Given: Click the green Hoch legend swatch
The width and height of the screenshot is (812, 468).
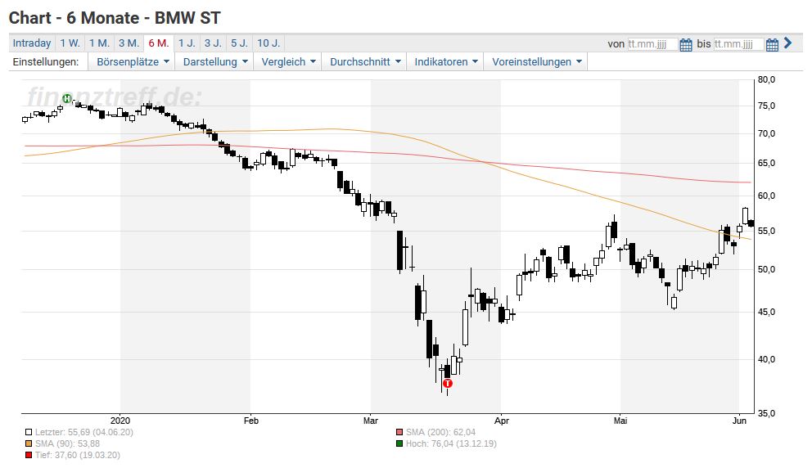Looking at the screenshot, I should [x=399, y=443].
